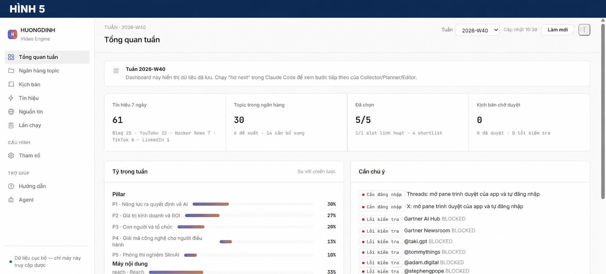
Task: Open Tham số configuration page
Action: (47, 156)
